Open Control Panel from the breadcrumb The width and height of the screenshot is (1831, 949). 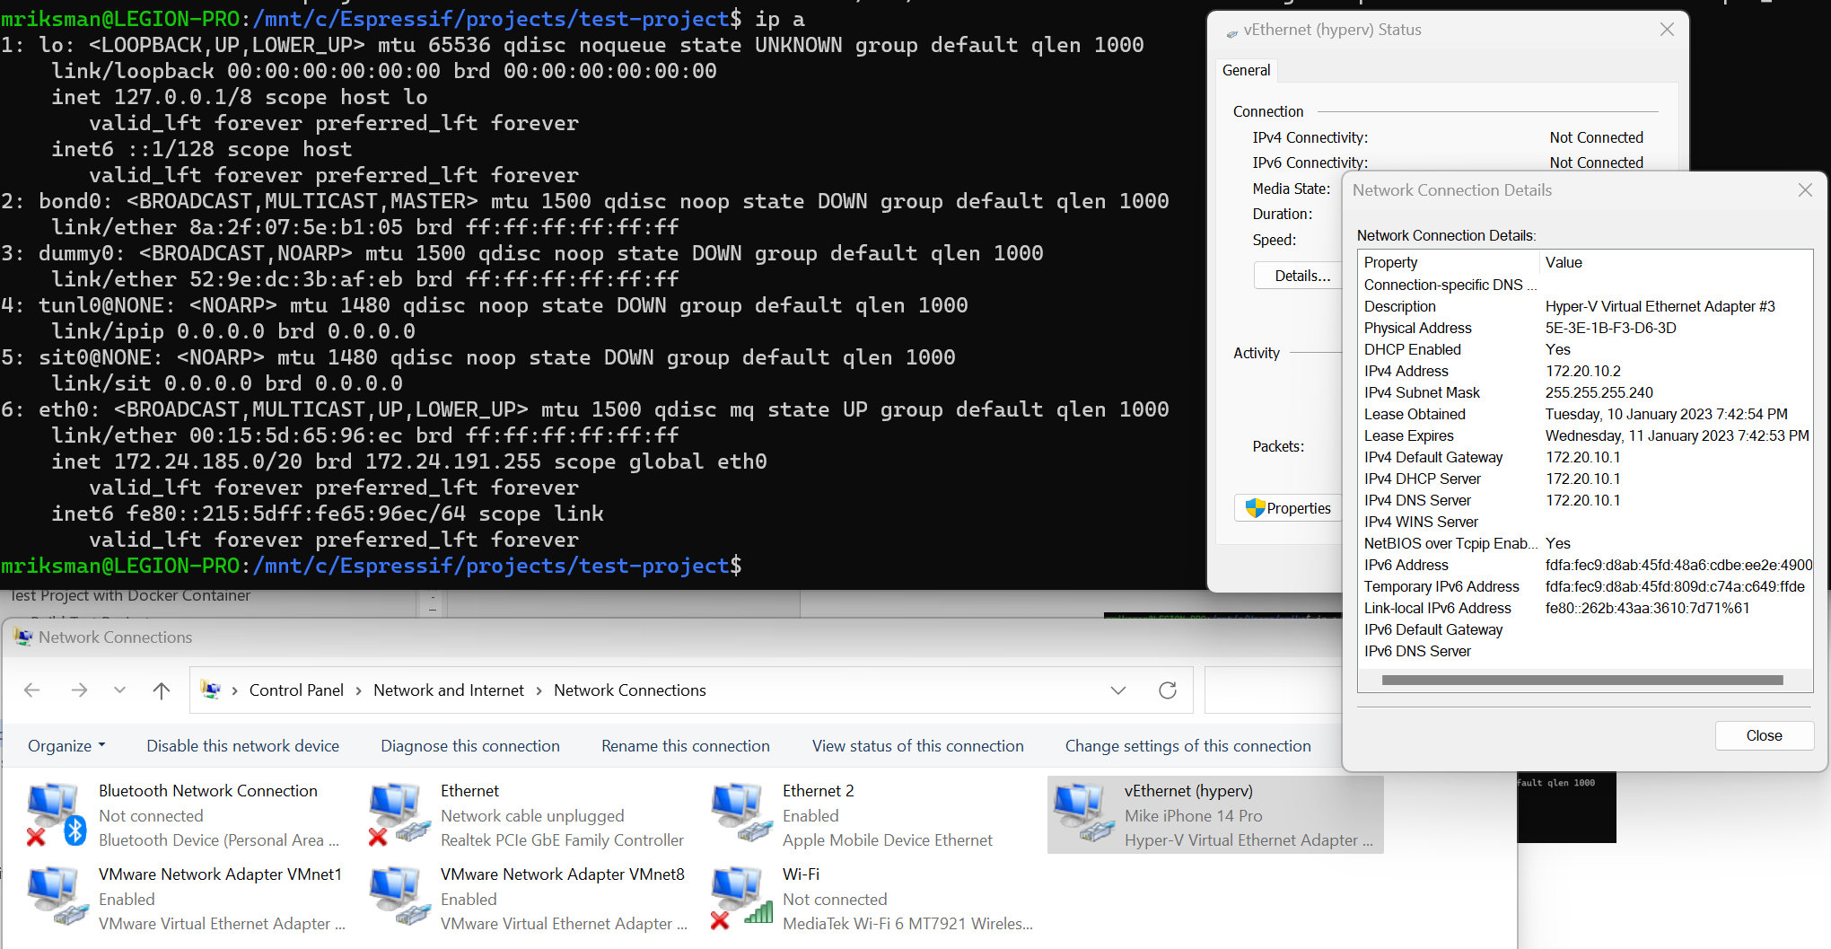pyautogui.click(x=296, y=690)
